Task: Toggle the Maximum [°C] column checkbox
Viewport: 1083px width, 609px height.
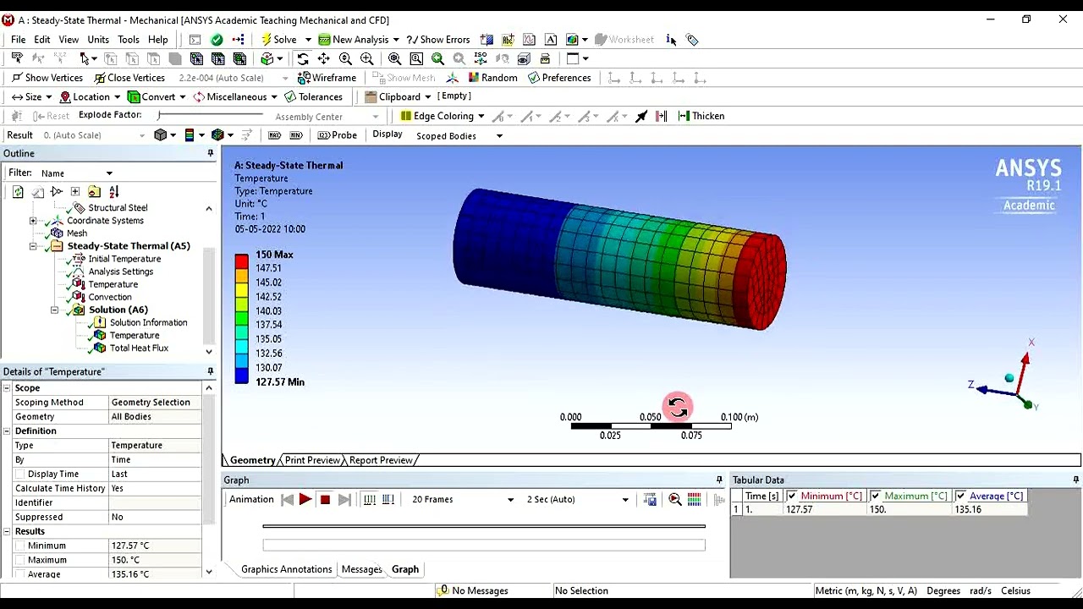Action: pyautogui.click(x=876, y=497)
